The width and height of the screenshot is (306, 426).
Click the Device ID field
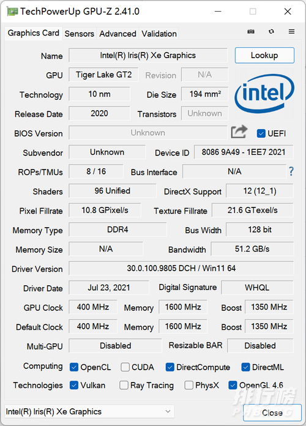[x=244, y=152]
